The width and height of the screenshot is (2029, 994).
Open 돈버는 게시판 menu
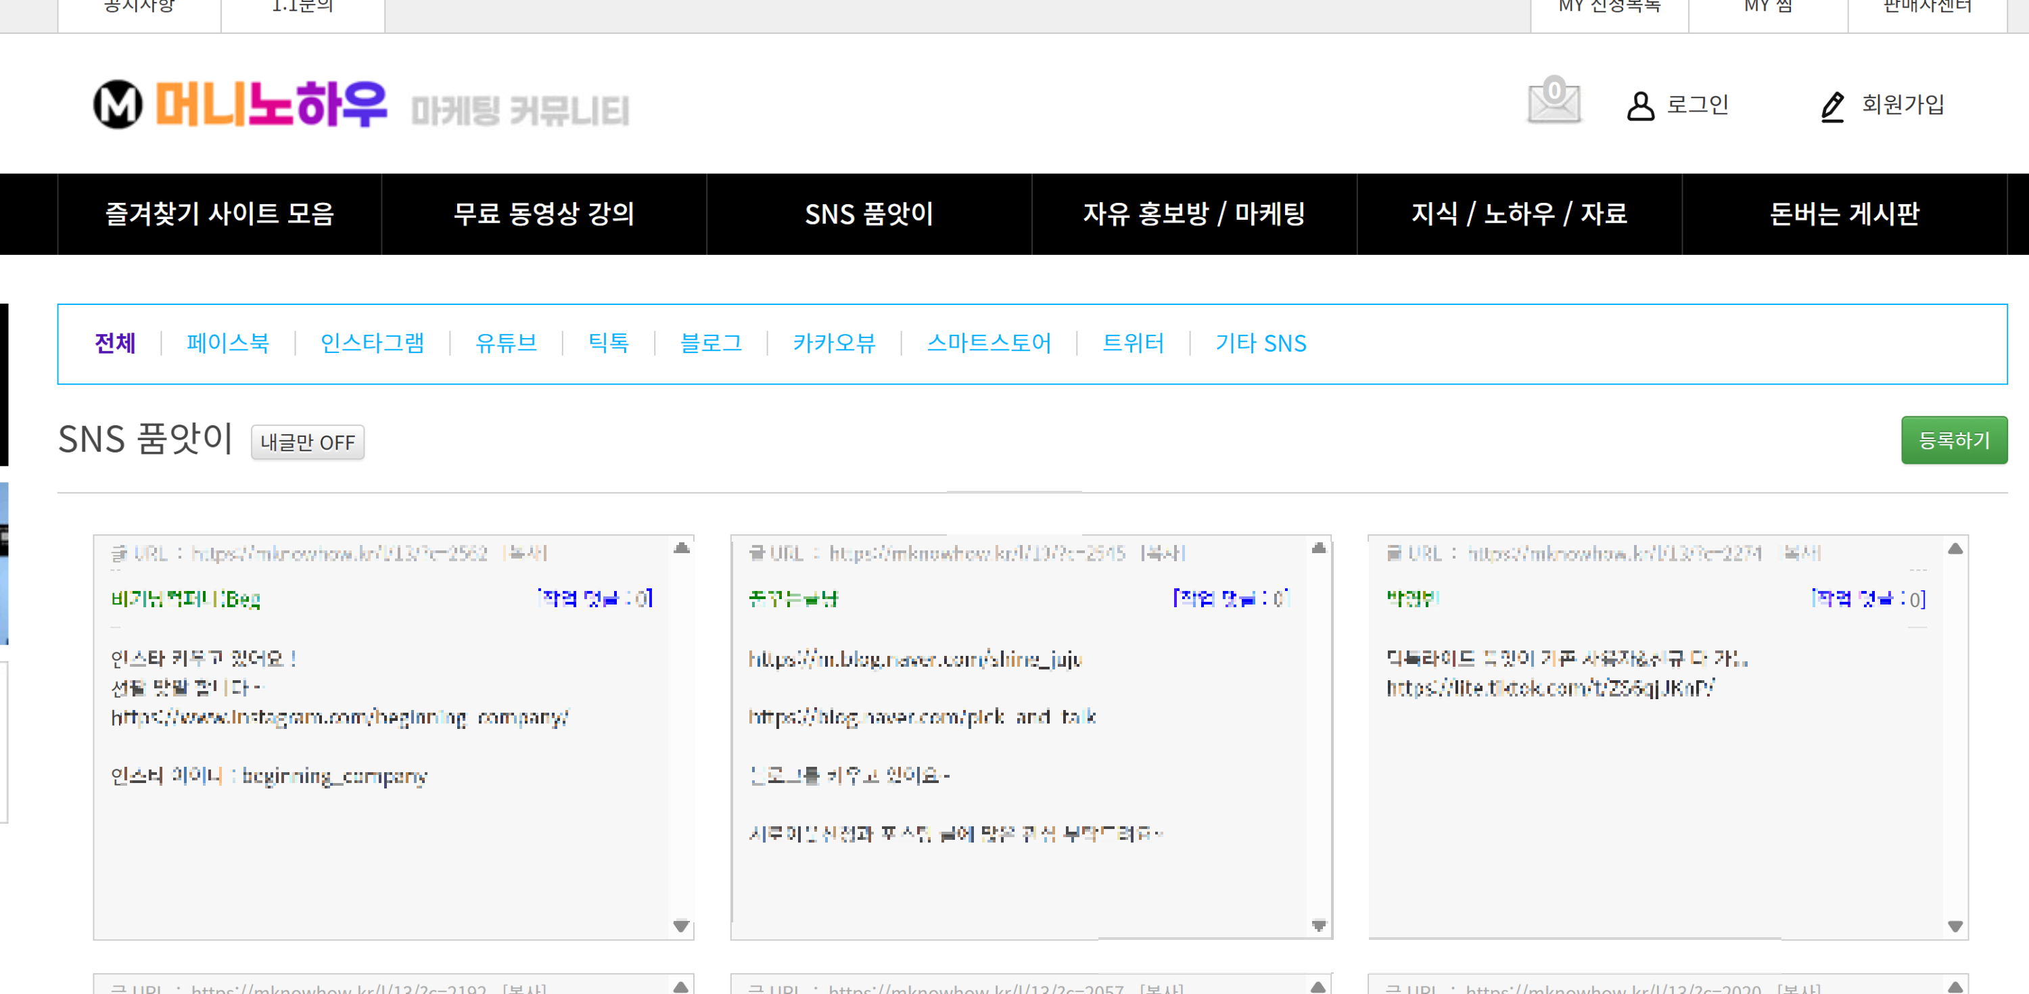pos(1843,214)
